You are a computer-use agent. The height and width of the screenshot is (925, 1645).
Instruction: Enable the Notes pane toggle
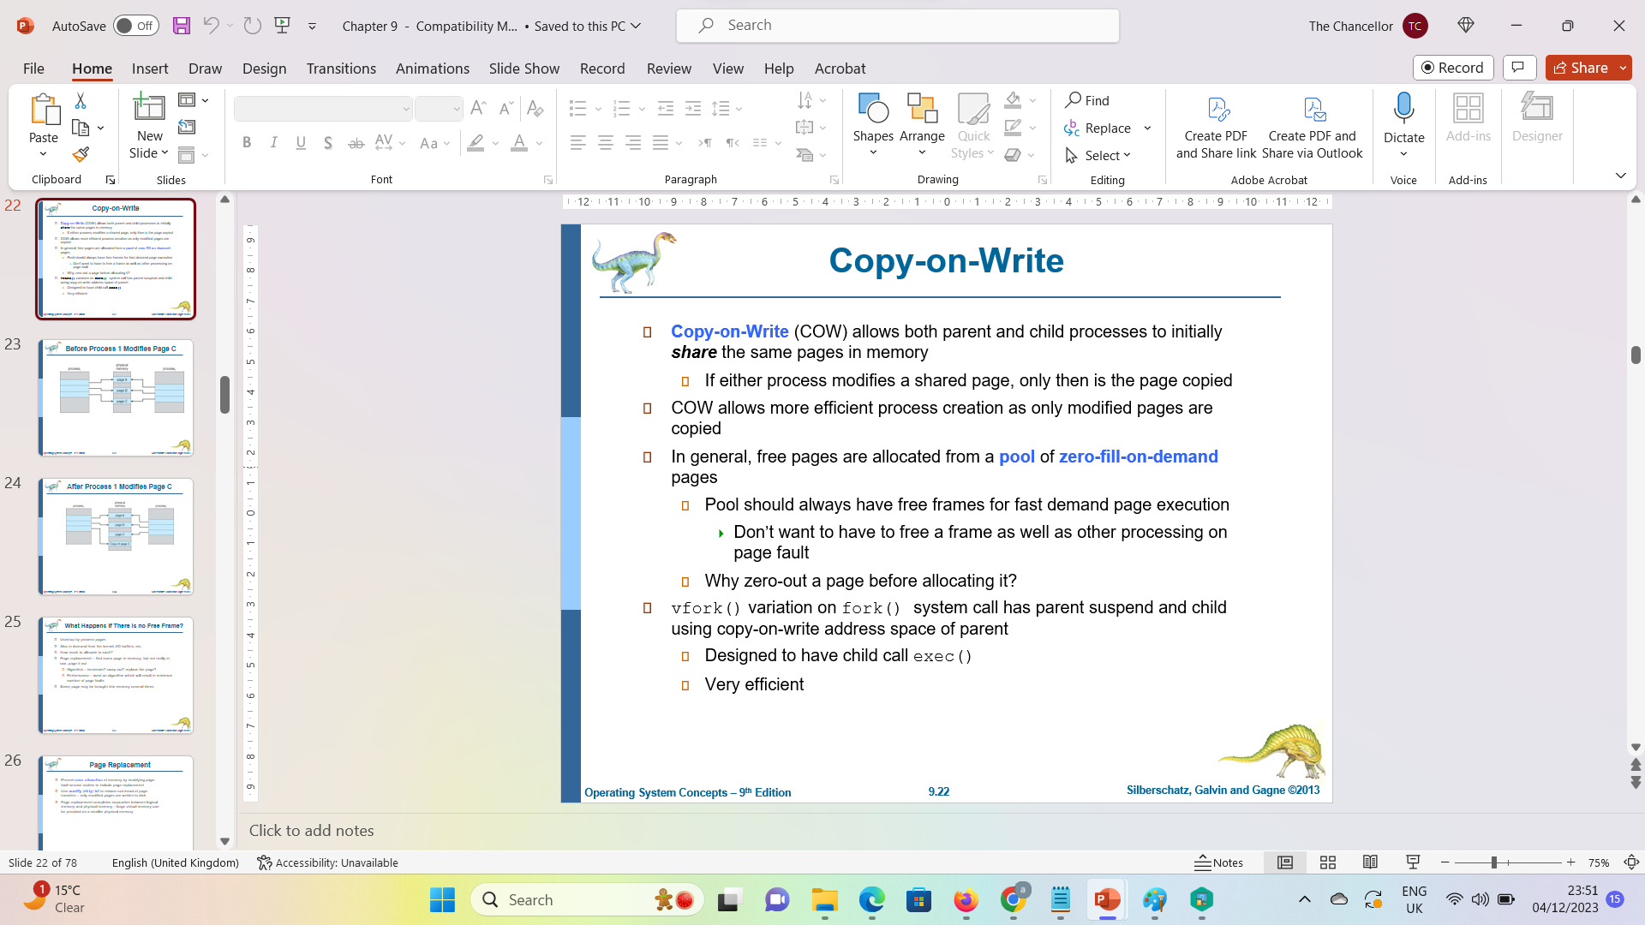click(x=1219, y=862)
